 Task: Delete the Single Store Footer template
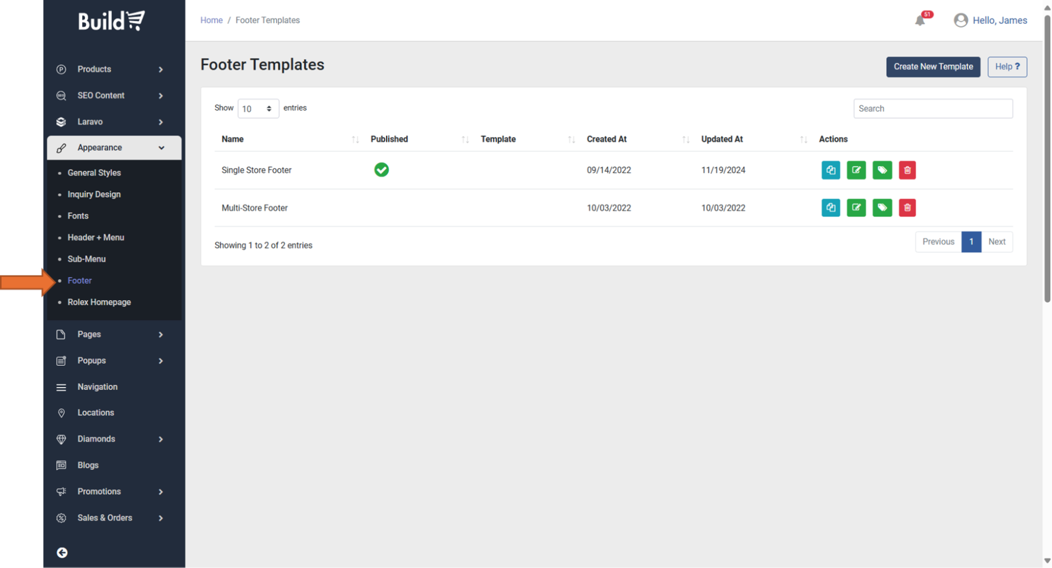coord(907,170)
